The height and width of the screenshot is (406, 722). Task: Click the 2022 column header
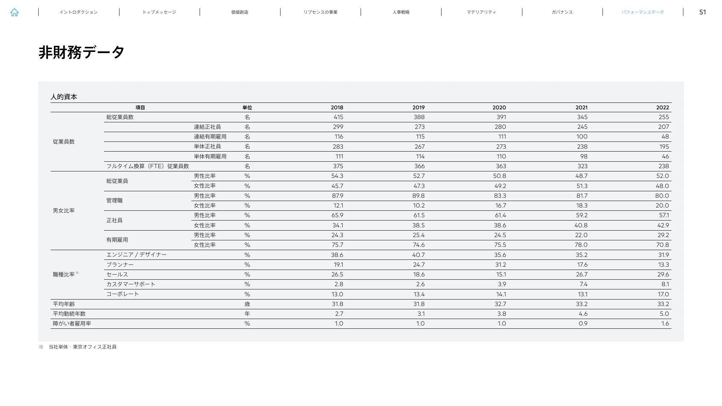click(664, 107)
